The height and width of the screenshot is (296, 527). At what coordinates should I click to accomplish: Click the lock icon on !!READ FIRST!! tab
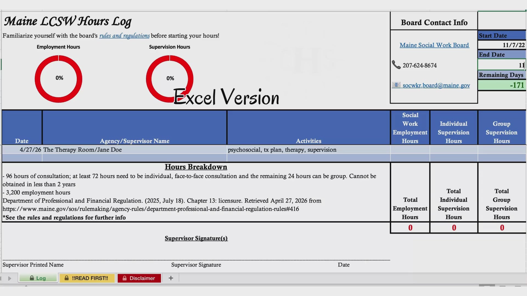tap(66, 278)
